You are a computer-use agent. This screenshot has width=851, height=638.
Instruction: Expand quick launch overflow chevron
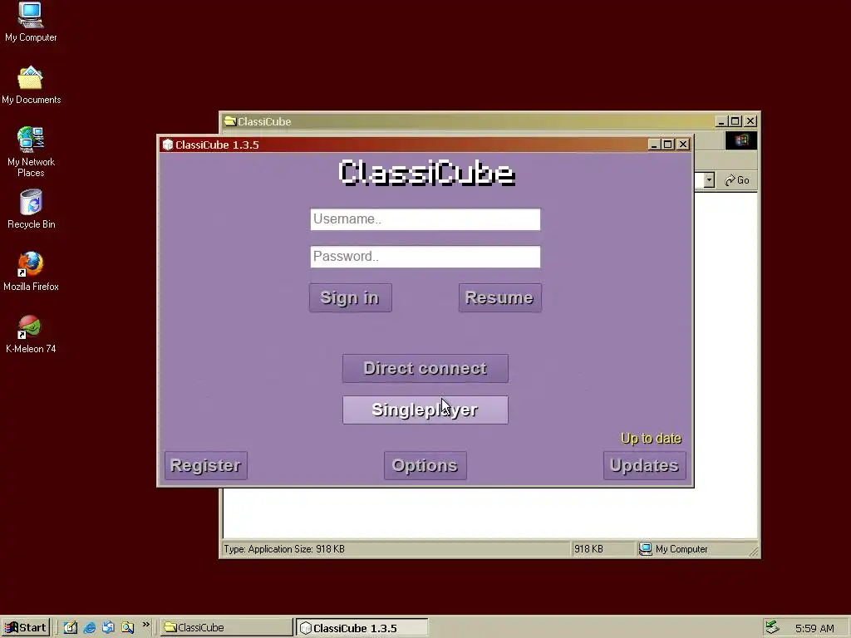146,625
